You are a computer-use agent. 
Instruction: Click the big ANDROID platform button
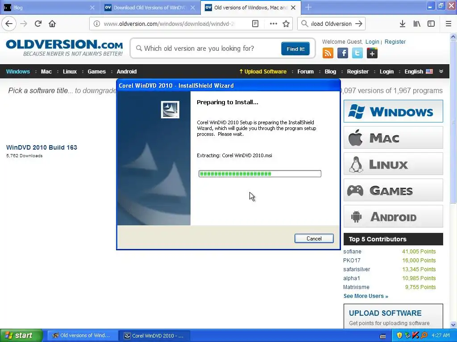tap(393, 216)
